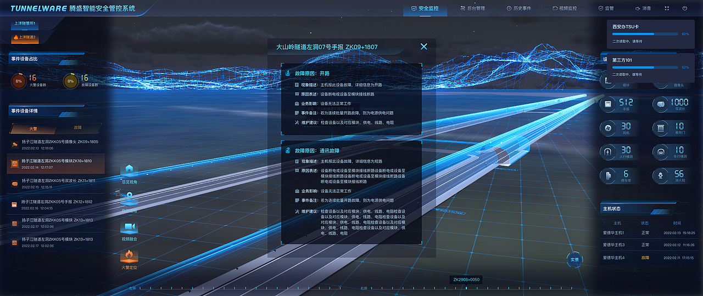Click icon beside 双波长 ZK11+1811 event
The image size is (703, 296).
tap(15, 184)
